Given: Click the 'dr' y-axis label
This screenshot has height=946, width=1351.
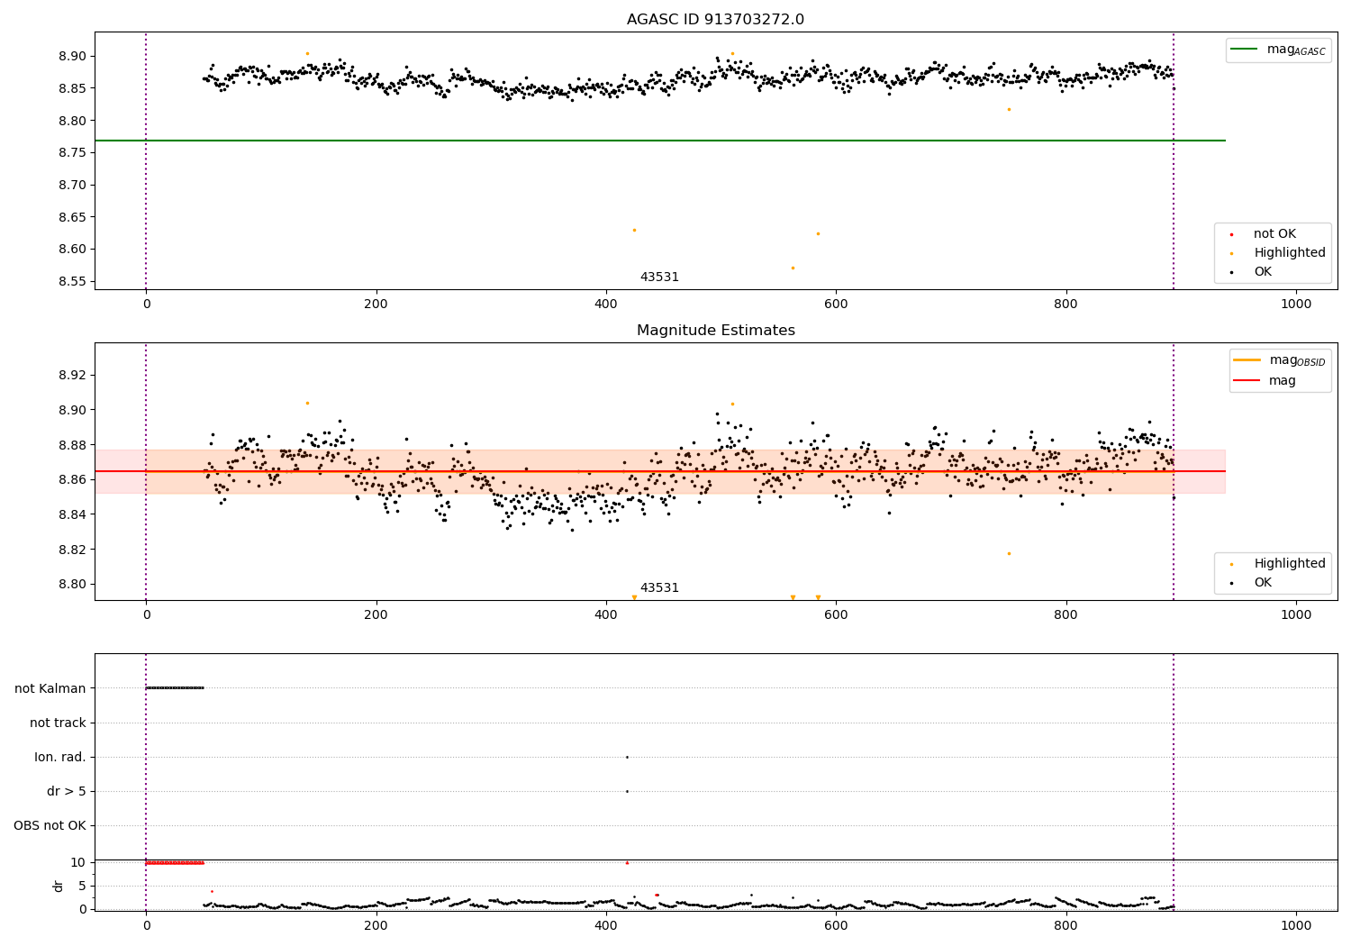Looking at the screenshot, I should pyautogui.click(x=59, y=886).
